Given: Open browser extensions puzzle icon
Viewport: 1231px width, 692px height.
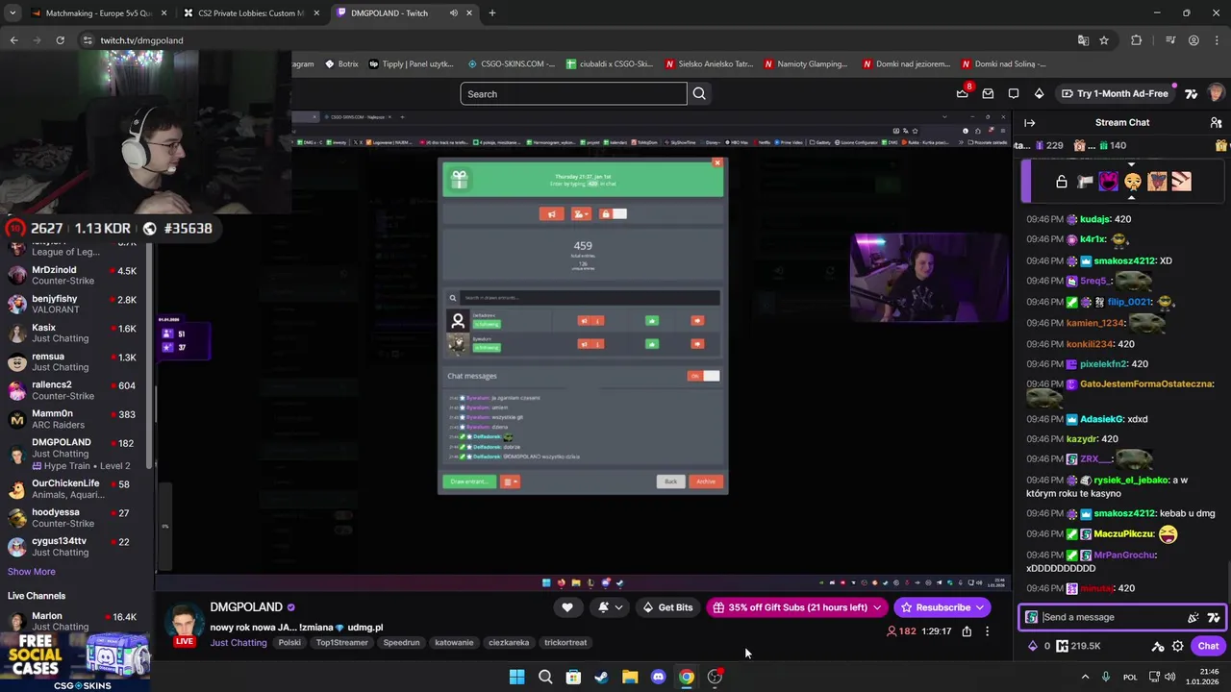Looking at the screenshot, I should pos(1137,40).
